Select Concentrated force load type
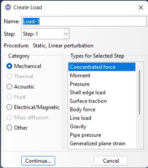The width and height of the screenshot is (148, 168). click(102, 67)
